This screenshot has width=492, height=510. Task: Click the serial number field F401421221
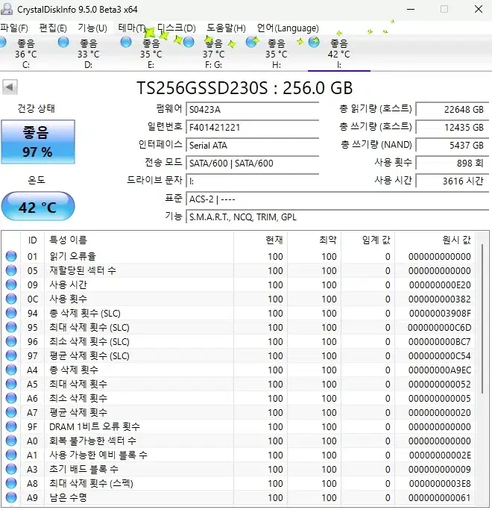(x=252, y=127)
